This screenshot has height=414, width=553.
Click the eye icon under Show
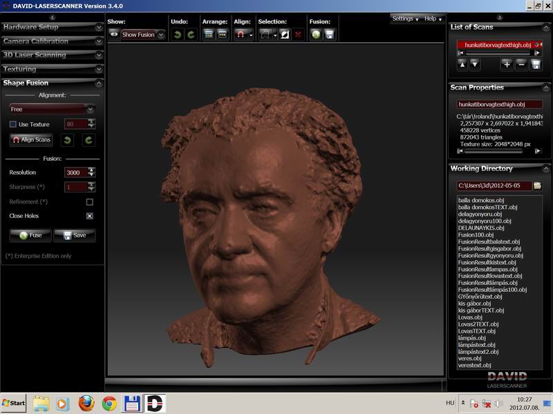pyautogui.click(x=113, y=34)
